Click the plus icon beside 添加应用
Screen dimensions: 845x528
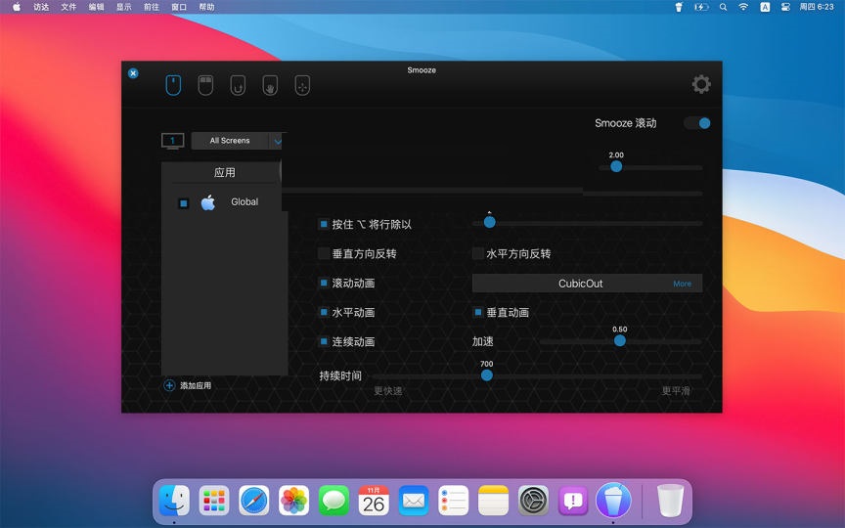169,385
